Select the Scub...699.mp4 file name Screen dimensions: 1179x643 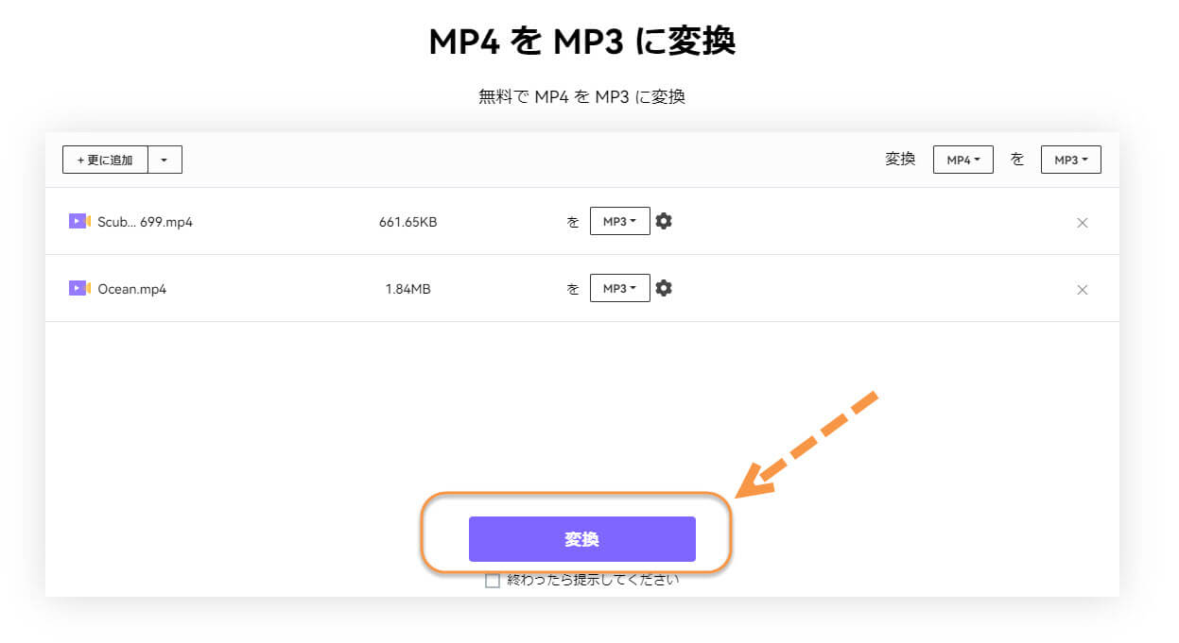(x=145, y=223)
